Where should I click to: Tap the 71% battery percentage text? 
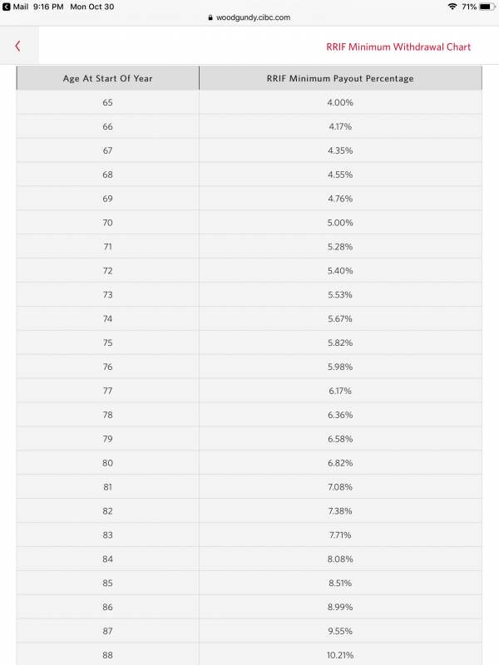pos(469,6)
